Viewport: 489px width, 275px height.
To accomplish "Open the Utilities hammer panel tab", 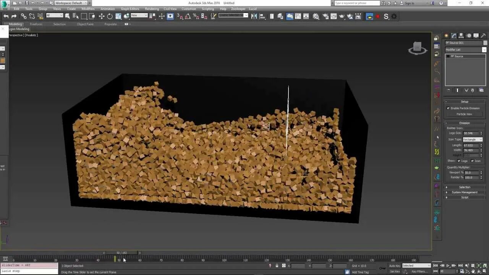I will 483,36.
